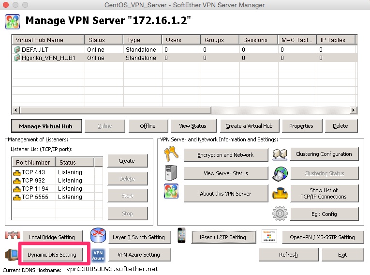Click the VPN Azure badge icon
This screenshot has width=370, height=275.
coord(98,255)
